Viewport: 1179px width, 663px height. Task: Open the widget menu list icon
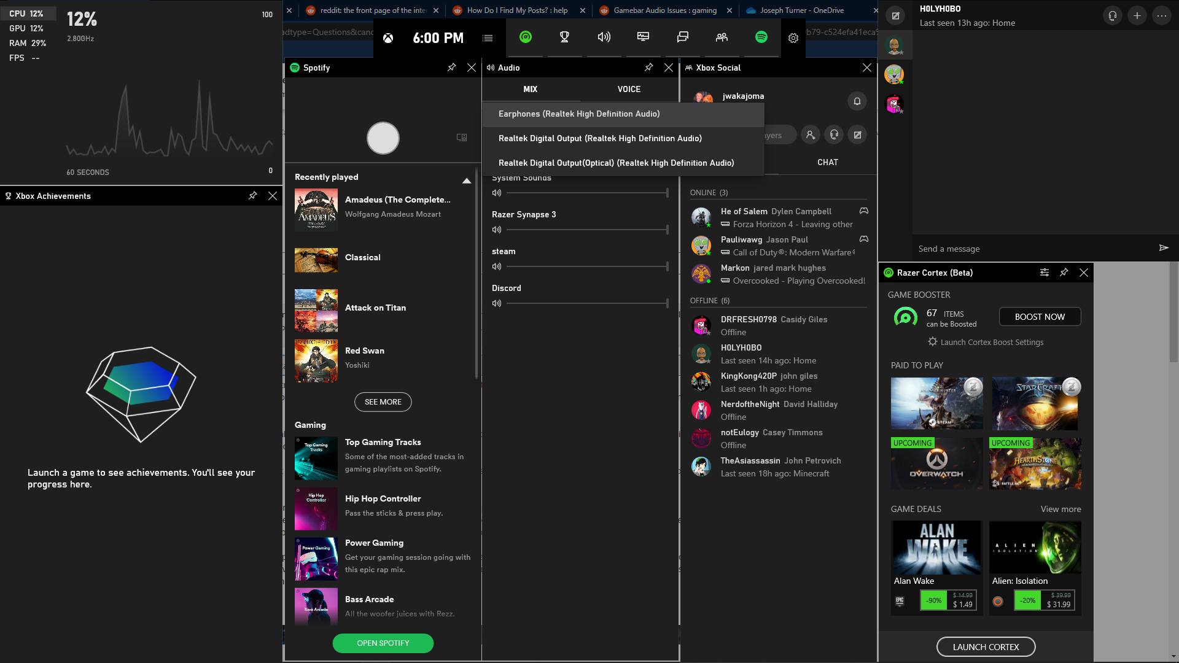tap(488, 38)
